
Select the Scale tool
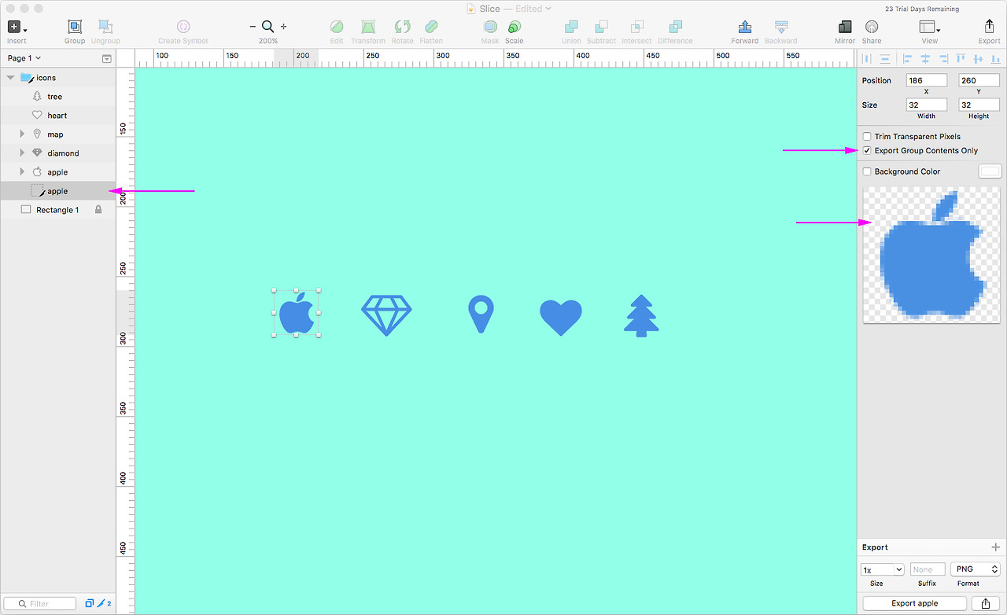tap(515, 27)
